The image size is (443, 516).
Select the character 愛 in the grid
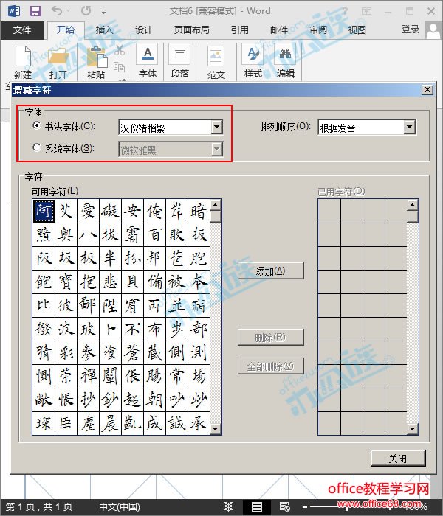88,211
